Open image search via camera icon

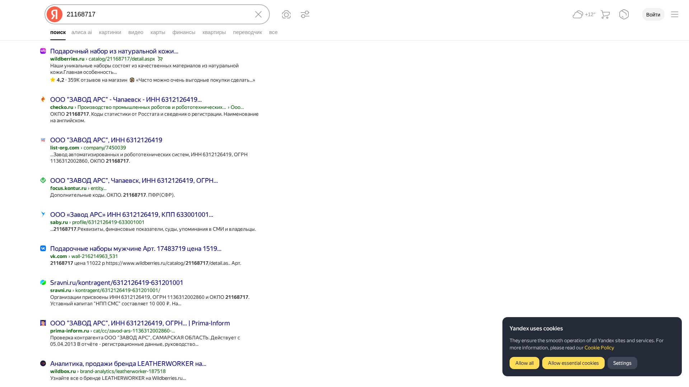pyautogui.click(x=286, y=14)
